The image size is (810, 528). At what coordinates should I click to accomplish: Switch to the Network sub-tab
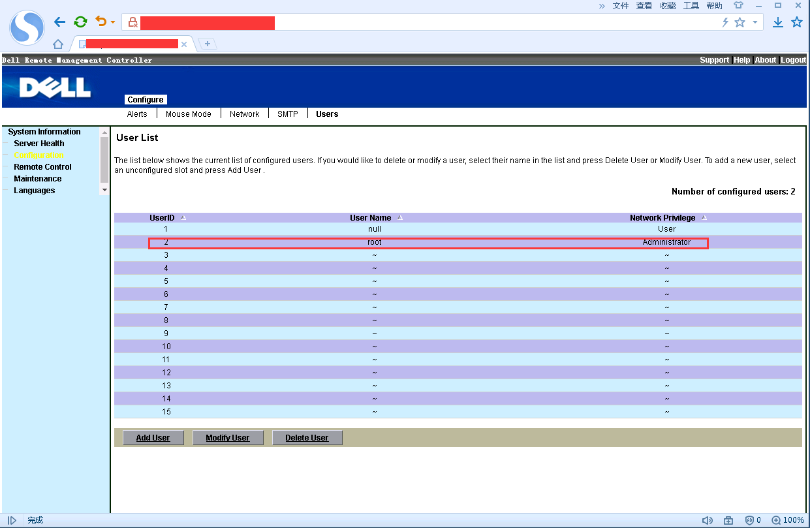coord(245,114)
